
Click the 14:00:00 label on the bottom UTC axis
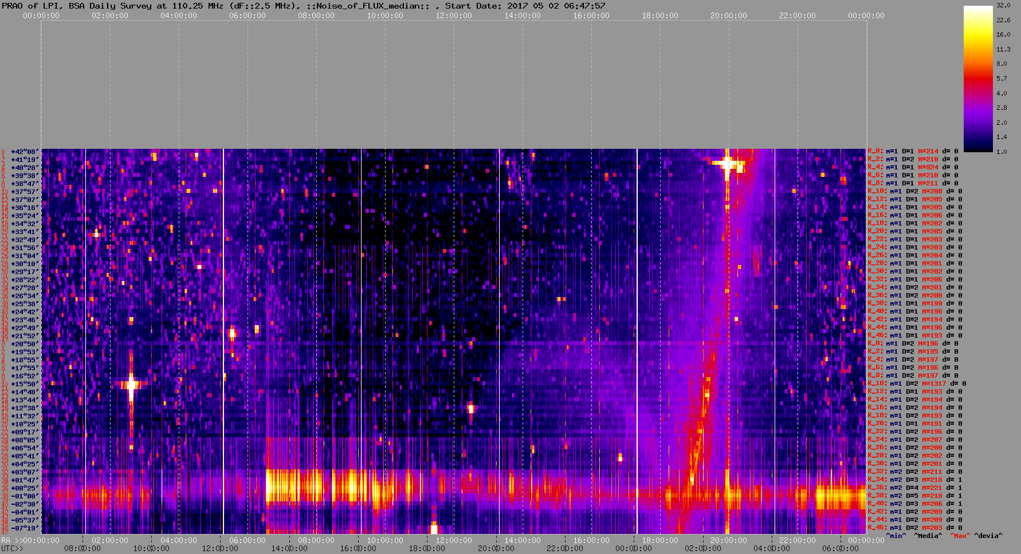(x=289, y=548)
